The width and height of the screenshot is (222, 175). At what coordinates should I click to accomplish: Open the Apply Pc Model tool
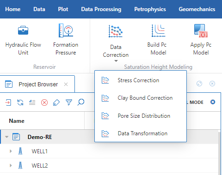(x=201, y=40)
